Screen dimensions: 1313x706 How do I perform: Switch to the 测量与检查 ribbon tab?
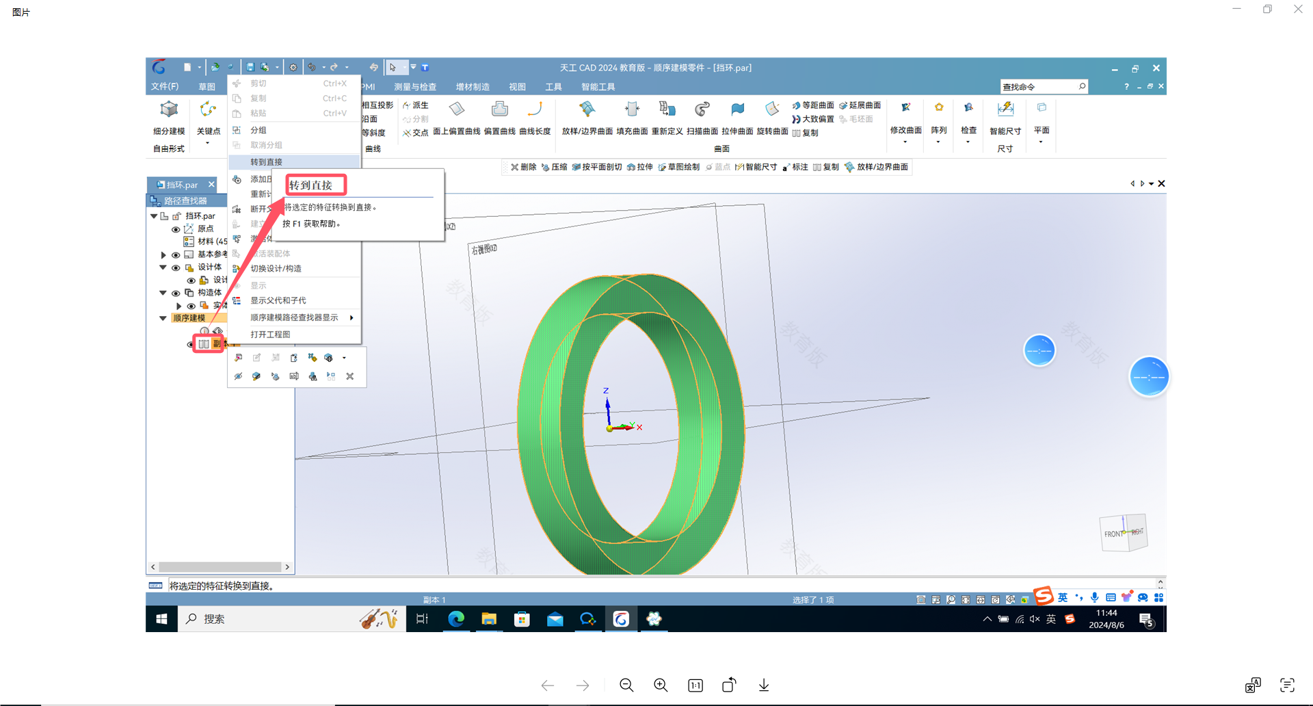pos(415,87)
